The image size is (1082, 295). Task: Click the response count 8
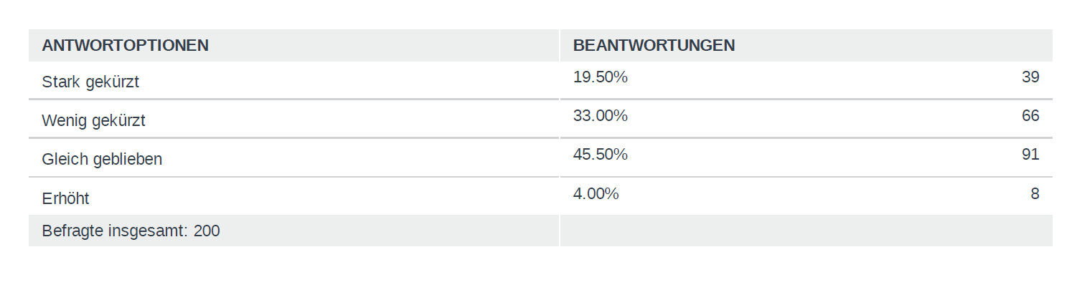click(1035, 193)
